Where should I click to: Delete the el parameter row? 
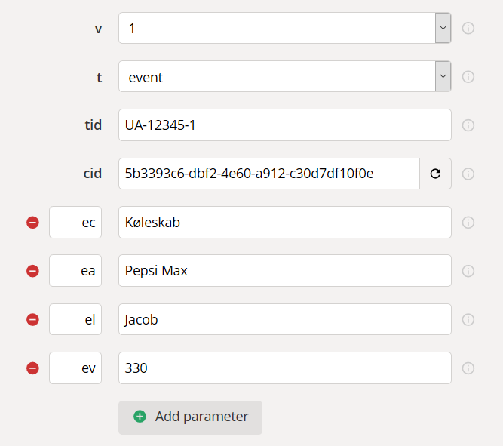click(32, 319)
